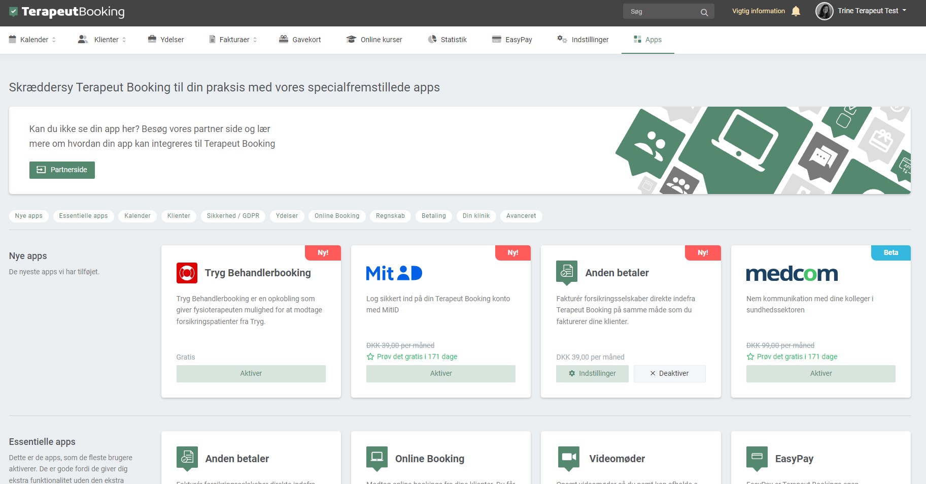Click the partner banner illustration
This screenshot has height=484, width=926.
[763, 150]
